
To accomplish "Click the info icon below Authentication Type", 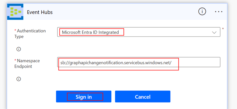I will [x=19, y=49].
